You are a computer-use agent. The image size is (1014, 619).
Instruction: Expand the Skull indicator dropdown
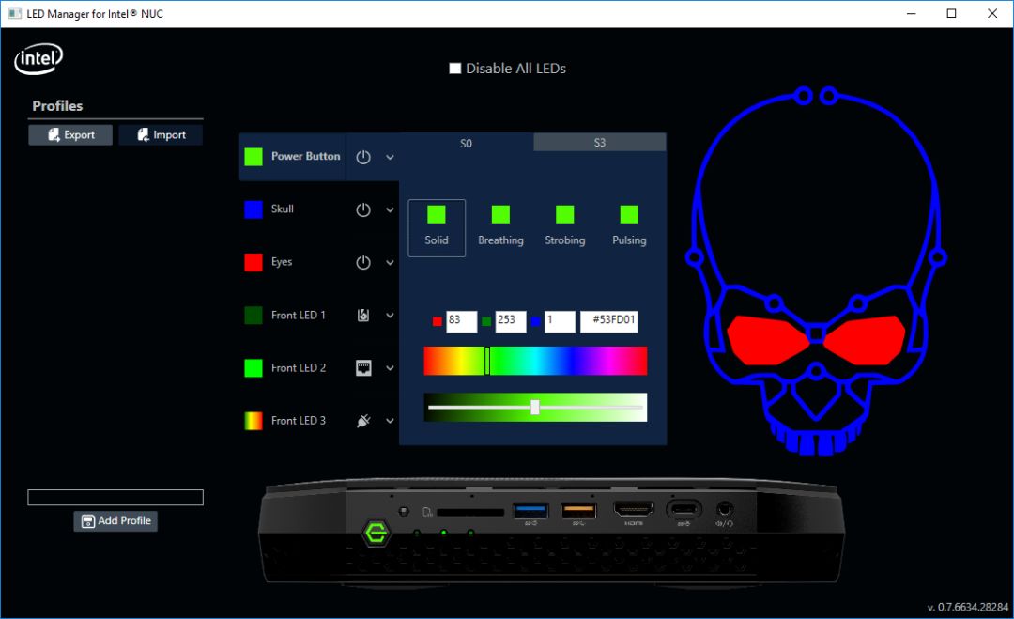pos(391,210)
